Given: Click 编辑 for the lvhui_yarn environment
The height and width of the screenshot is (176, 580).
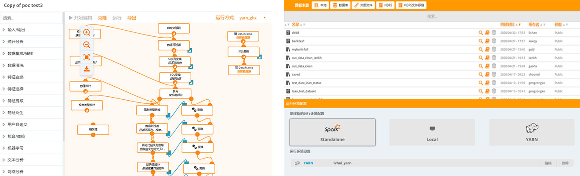Looking at the screenshot, I should coord(548,163).
